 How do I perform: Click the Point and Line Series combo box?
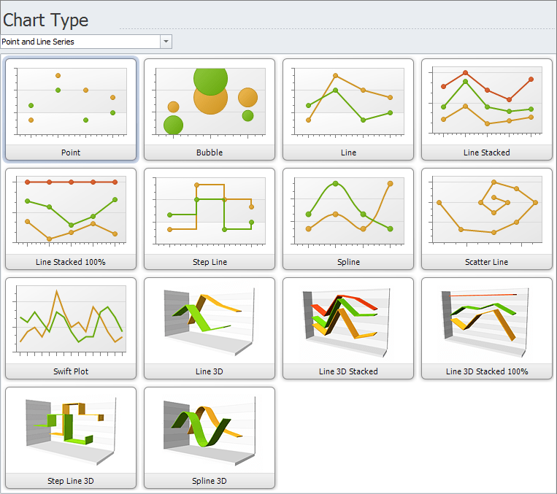point(80,42)
